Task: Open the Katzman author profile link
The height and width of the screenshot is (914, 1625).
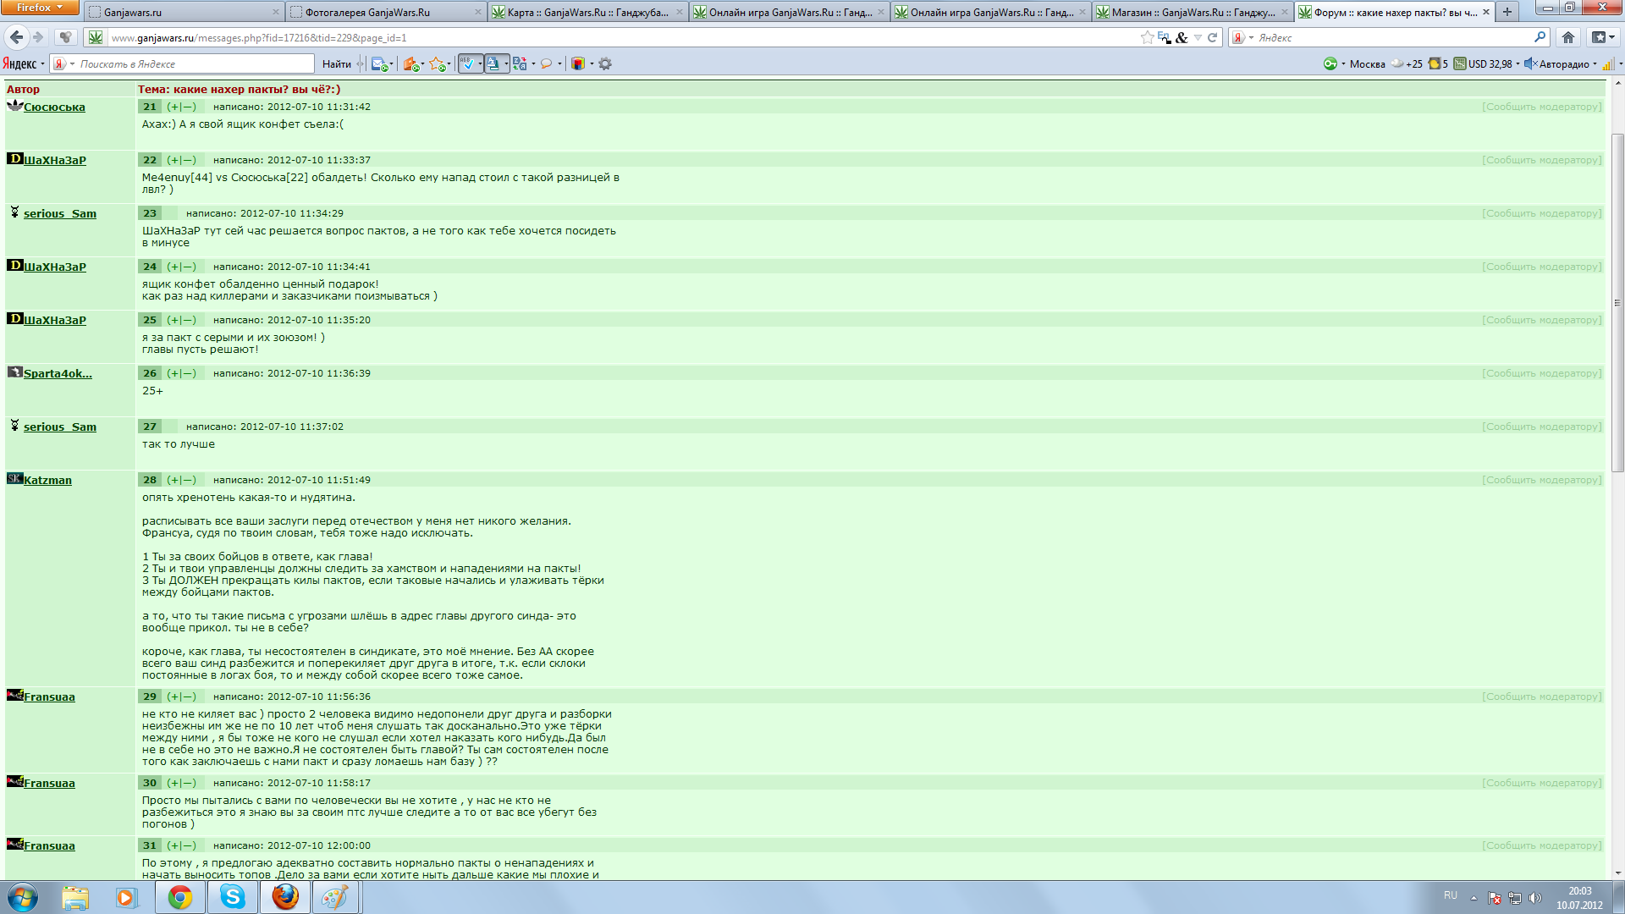Action: coord(47,481)
